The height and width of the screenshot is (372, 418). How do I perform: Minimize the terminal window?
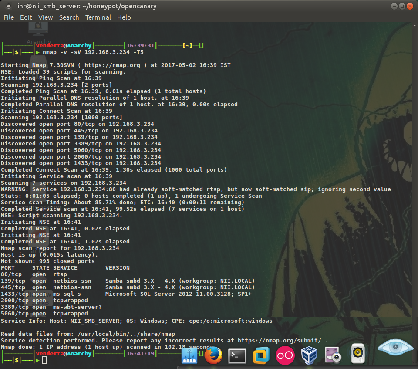394,6
